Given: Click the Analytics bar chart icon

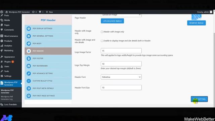Looking at the screenshot, I should click(2, 46).
